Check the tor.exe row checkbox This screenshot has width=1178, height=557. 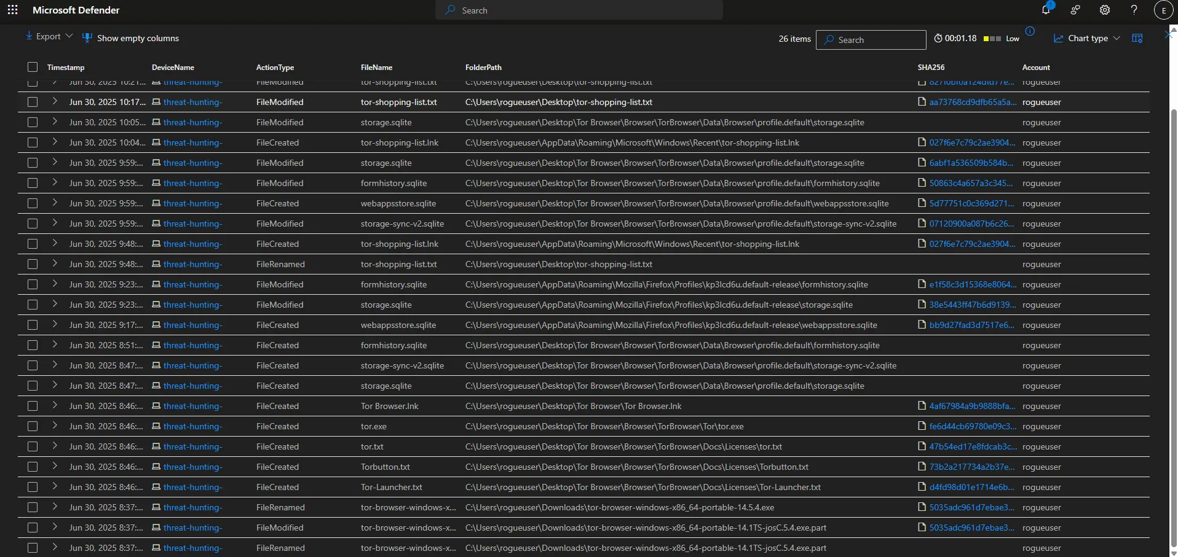point(33,426)
